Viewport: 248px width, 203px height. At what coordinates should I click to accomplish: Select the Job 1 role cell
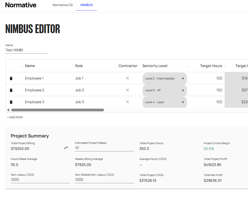pos(79,78)
